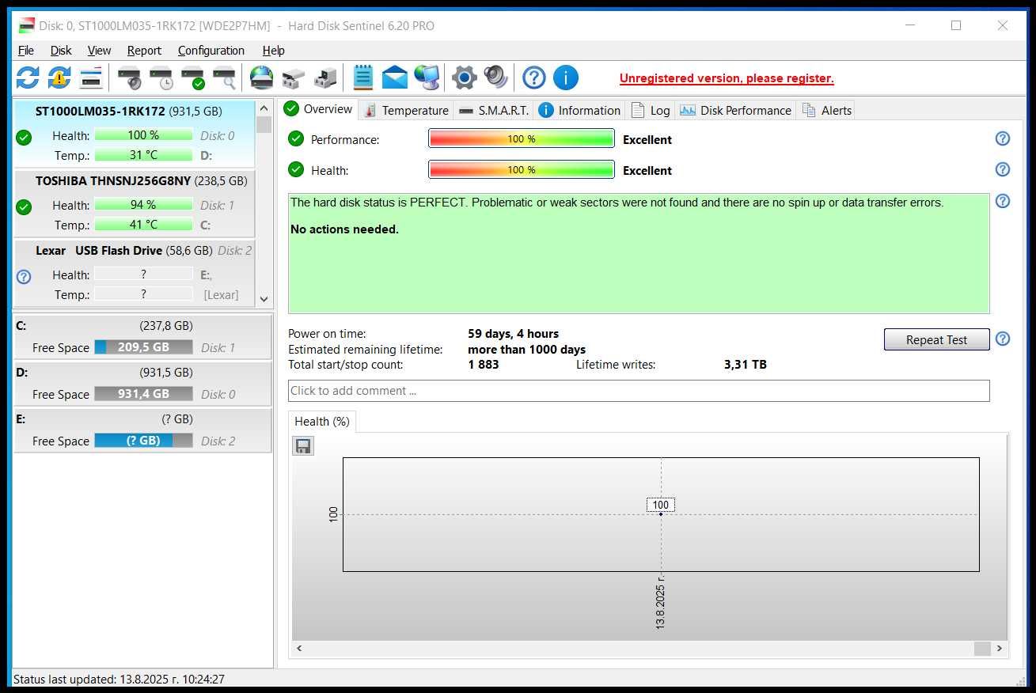Click the disk list scroll down arrow
Screen dimensions: 1036x693
pos(264,299)
